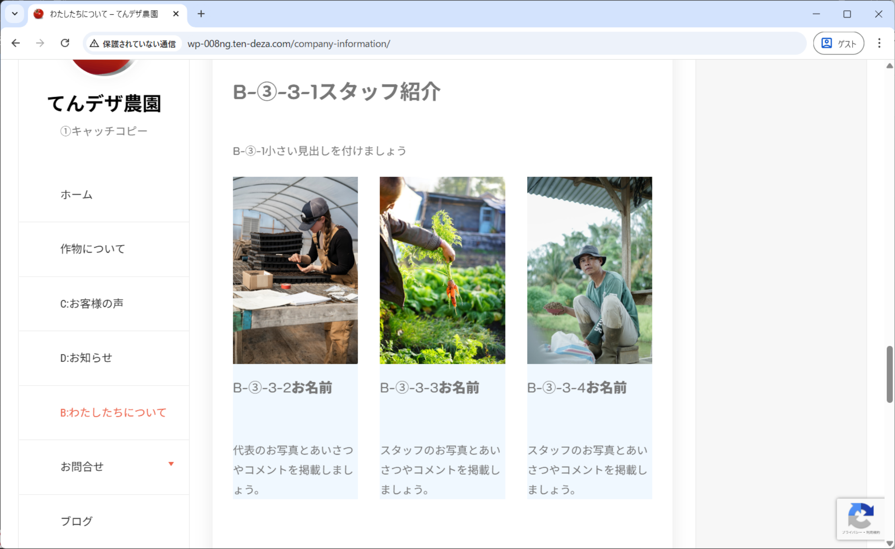Viewport: 895px width, 549px height.
Task: Click the not-secure warning icon
Action: point(94,44)
